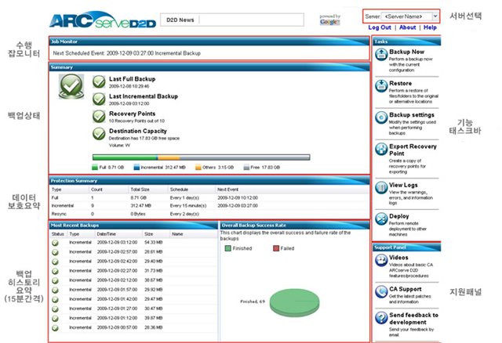Click the View Logs icon
Viewport: 502px width, 343px height.
381,188
